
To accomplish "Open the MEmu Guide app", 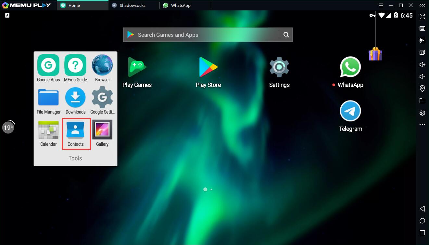I will click(x=75, y=65).
